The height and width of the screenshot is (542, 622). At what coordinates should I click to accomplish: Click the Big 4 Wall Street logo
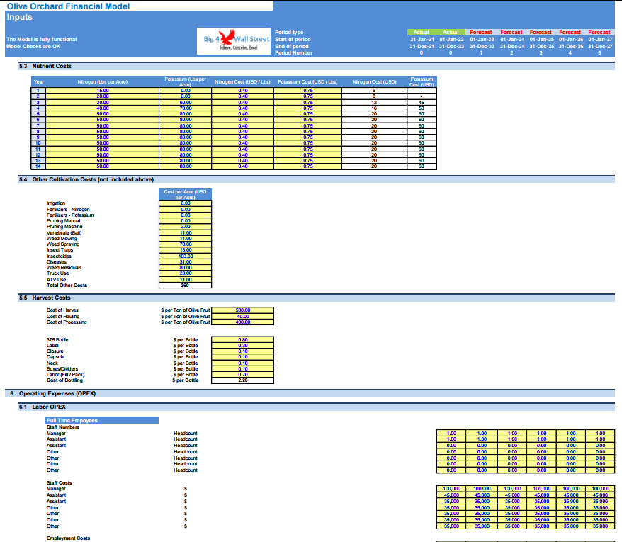pos(234,41)
